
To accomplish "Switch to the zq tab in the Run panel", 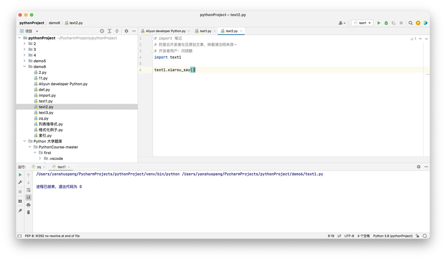I will [x=39, y=167].
